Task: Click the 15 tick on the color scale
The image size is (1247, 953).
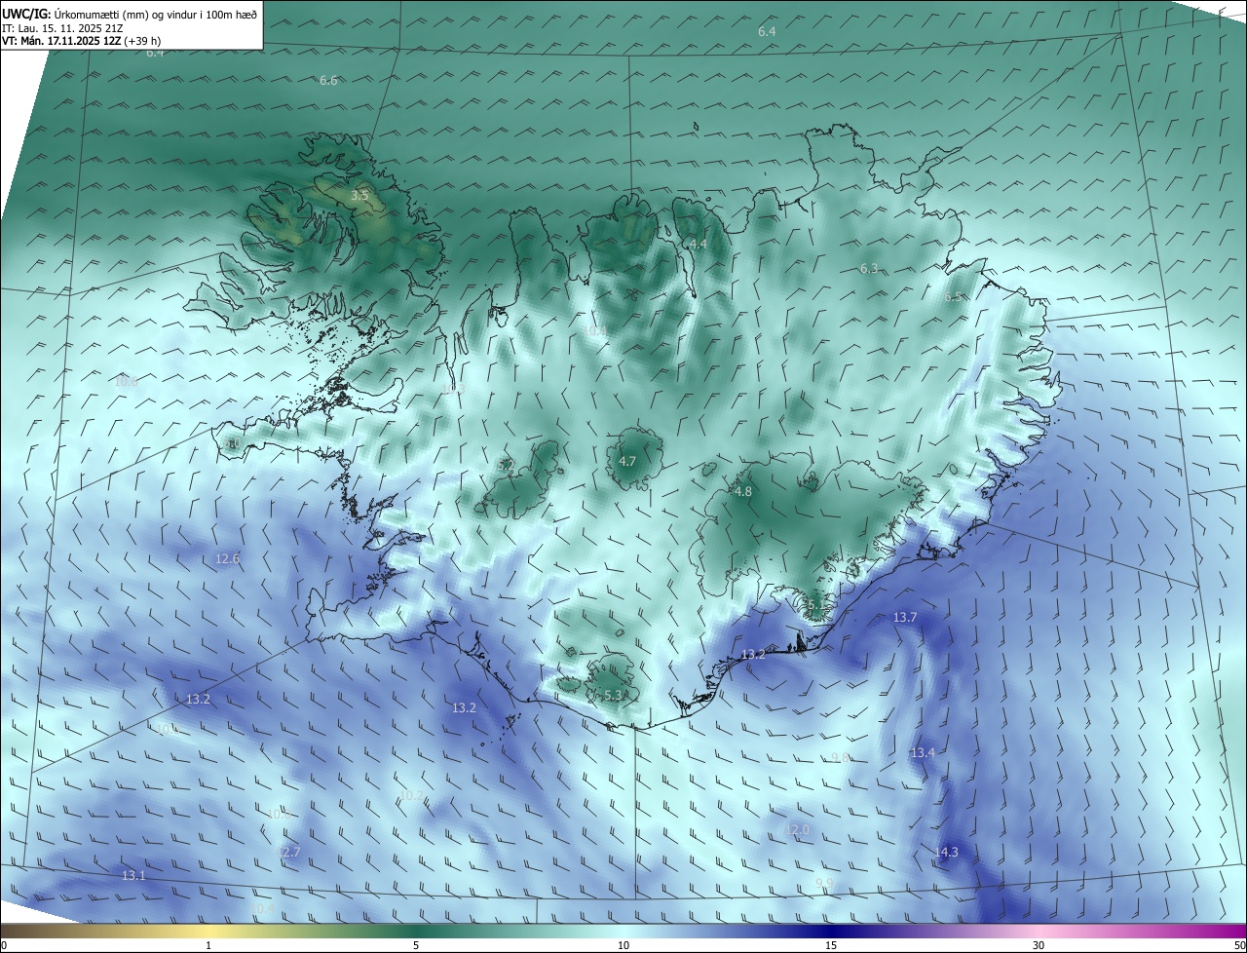Action: (831, 945)
